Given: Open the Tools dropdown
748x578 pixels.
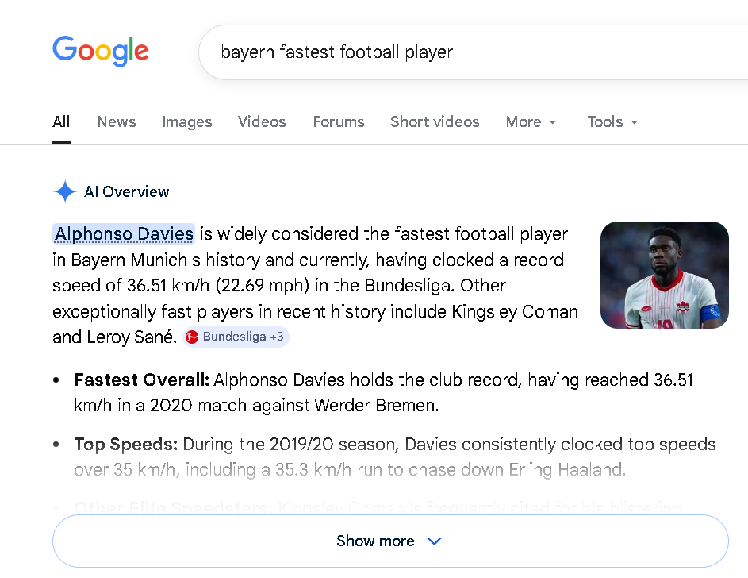Looking at the screenshot, I should point(612,122).
